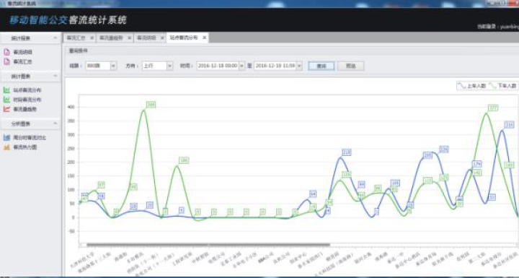Click the blue 319 data label
This screenshot has height=278, width=519.
[x=509, y=125]
